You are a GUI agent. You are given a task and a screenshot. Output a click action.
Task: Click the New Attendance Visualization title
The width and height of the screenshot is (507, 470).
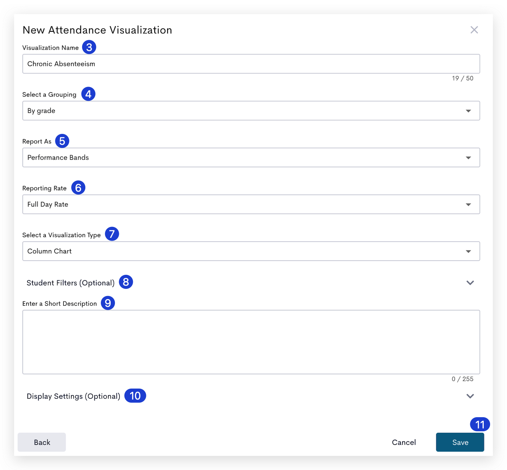(97, 30)
